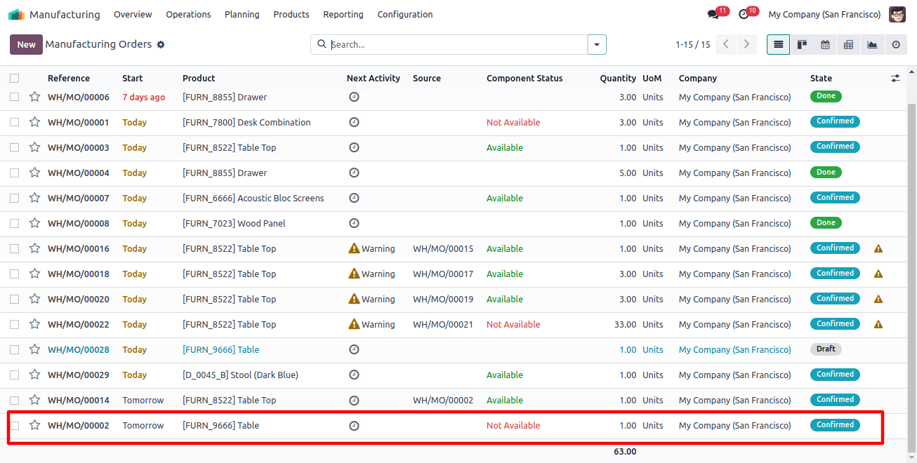The height and width of the screenshot is (463, 917).
Task: Click [FURN_7800] Desk Combination product
Action: (246, 122)
